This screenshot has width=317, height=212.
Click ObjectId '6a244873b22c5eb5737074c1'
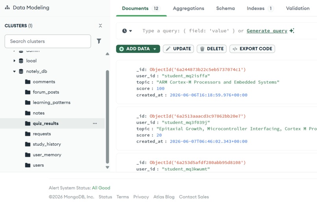197,70
